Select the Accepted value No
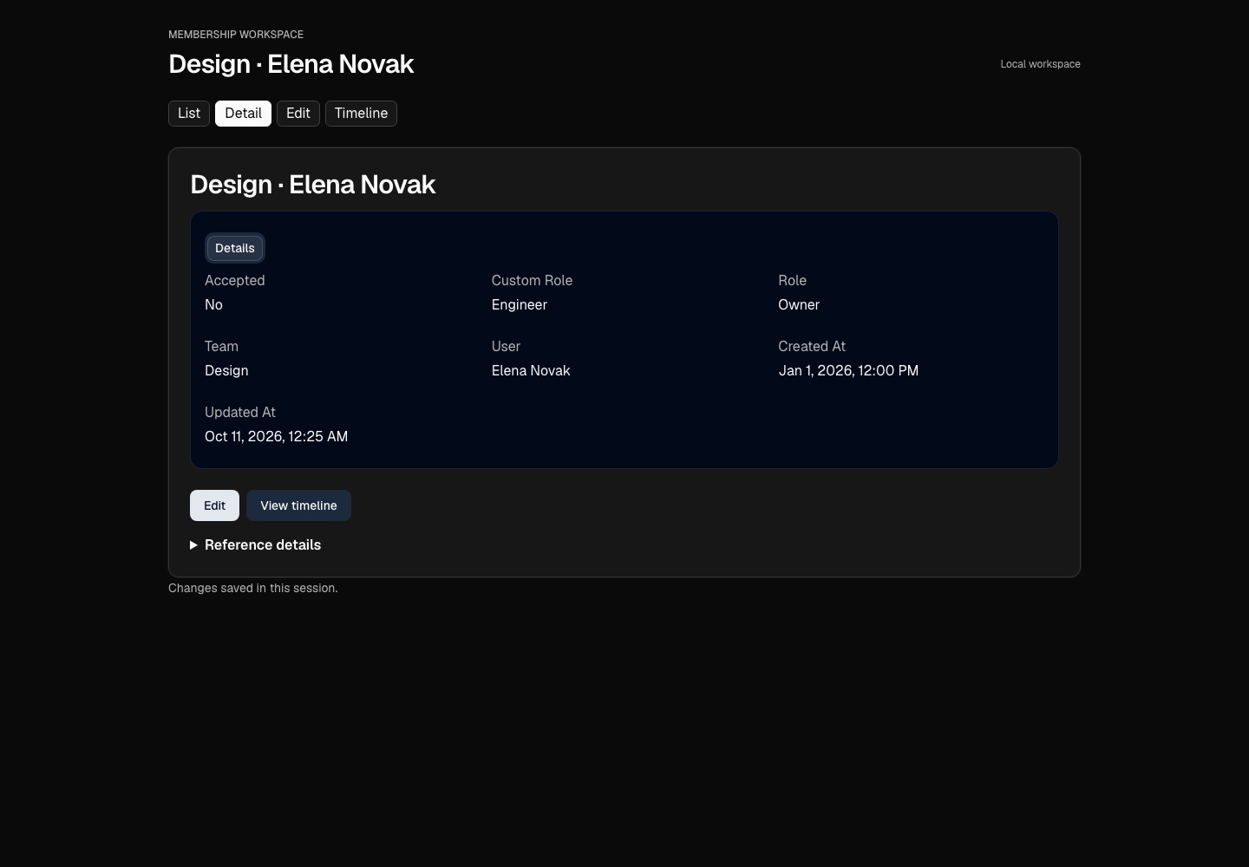 coord(213,305)
